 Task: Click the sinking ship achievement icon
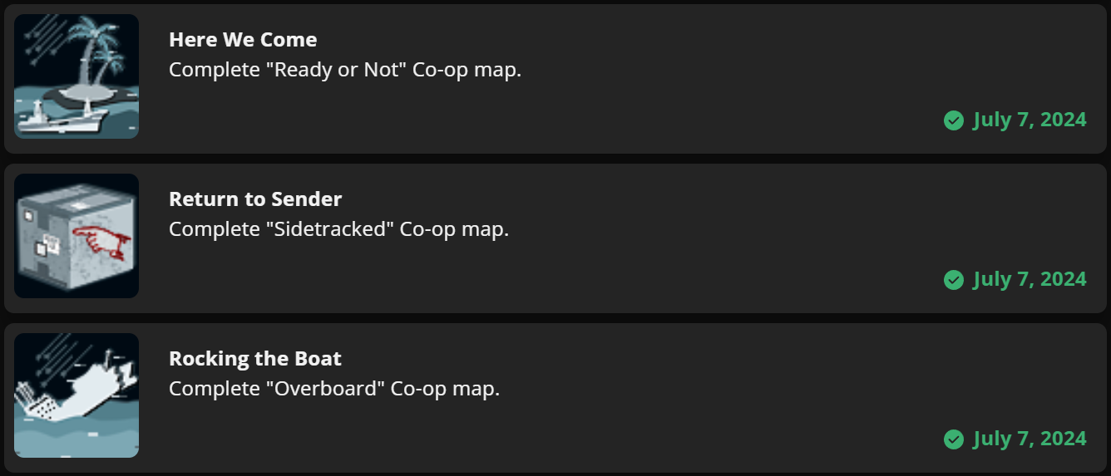[77, 395]
